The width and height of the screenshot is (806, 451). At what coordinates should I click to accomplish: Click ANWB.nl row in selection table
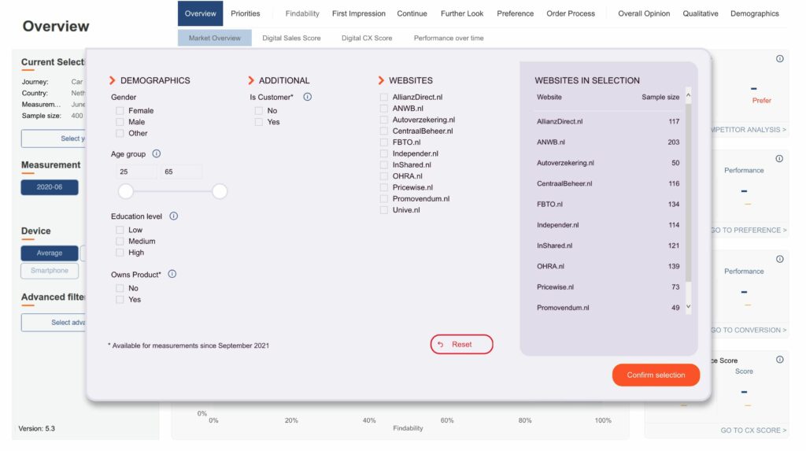(608, 142)
